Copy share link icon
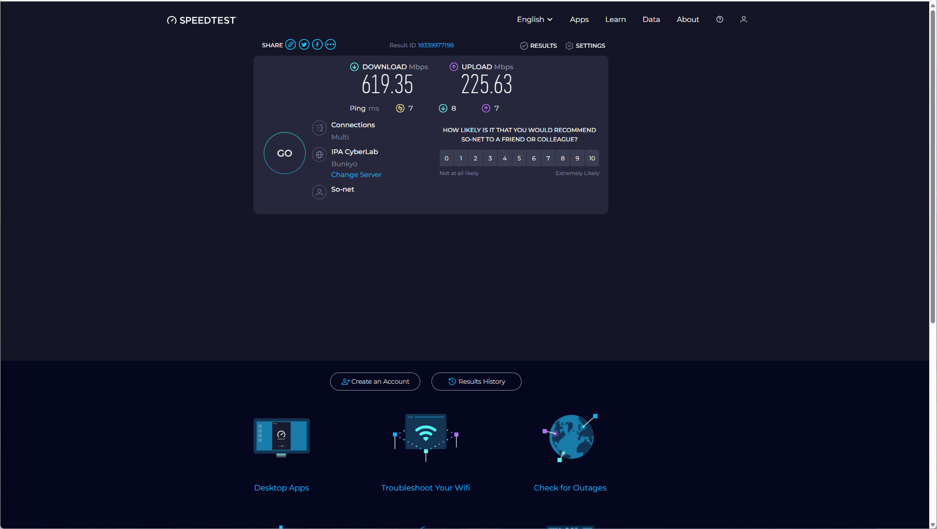937x529 pixels. 291,45
